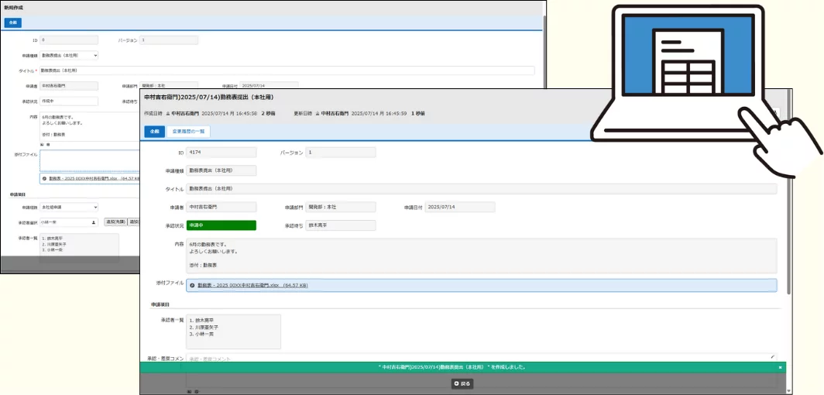Click user icon next to 更新日時 author

[x=317, y=113]
